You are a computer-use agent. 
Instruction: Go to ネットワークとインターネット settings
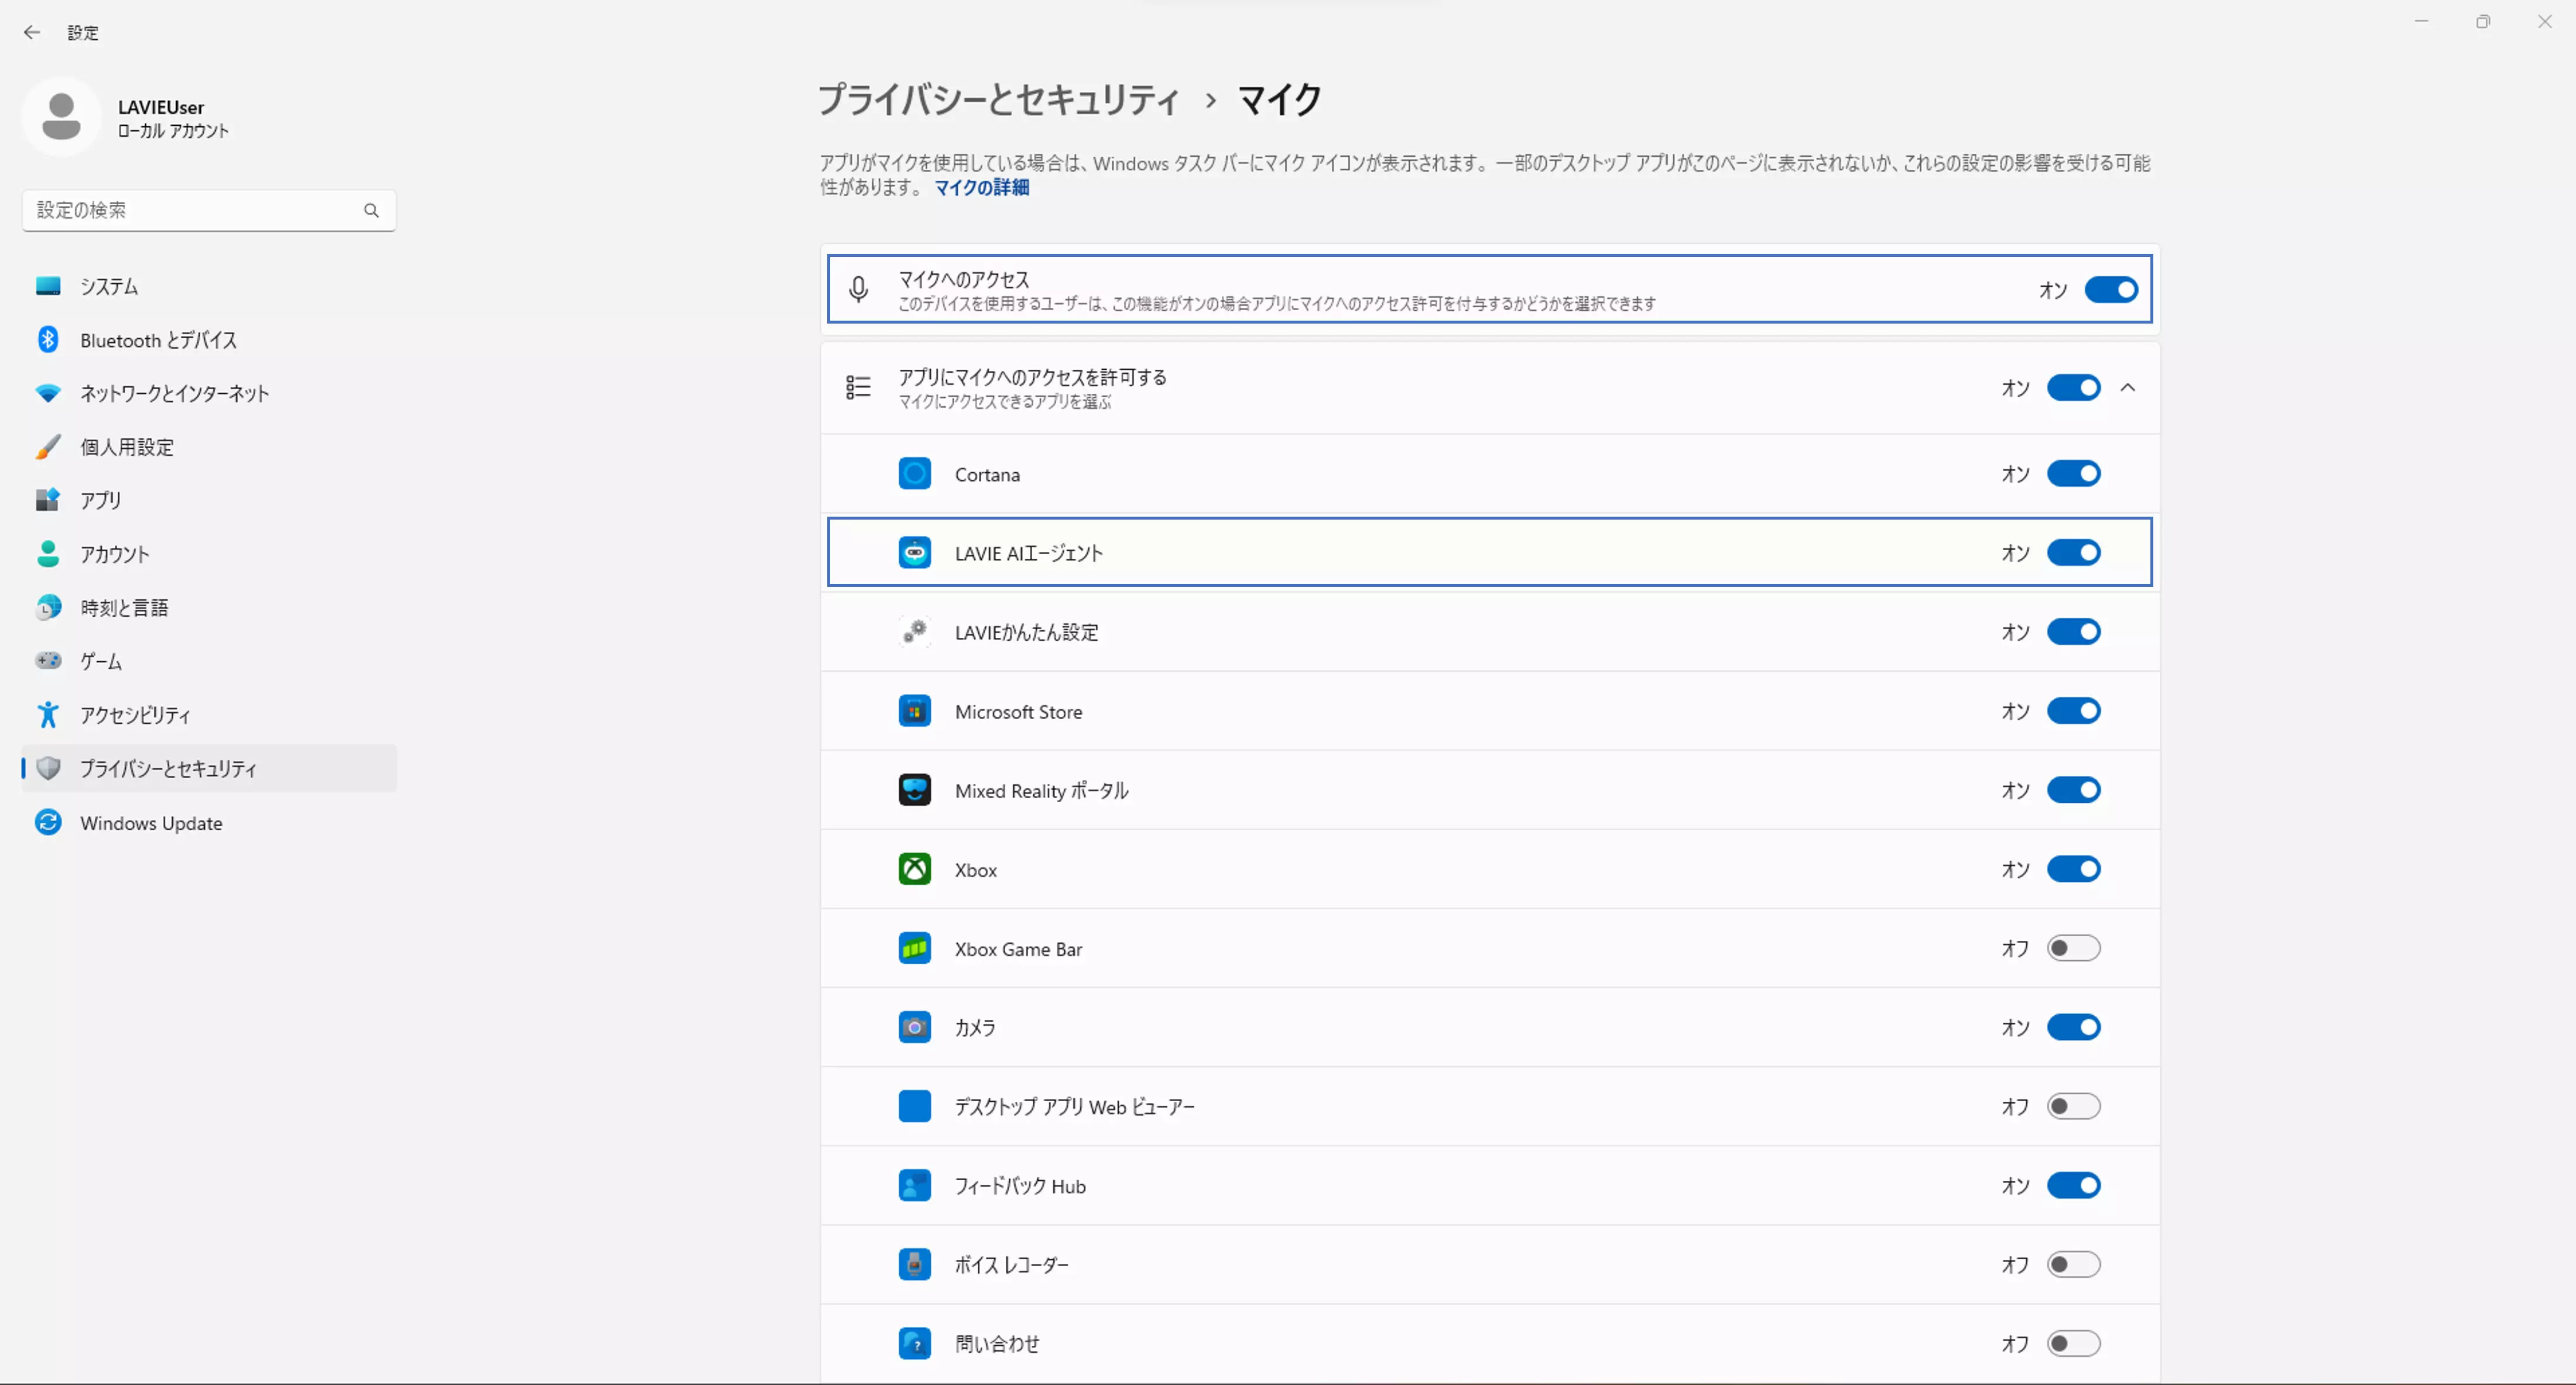(x=209, y=393)
